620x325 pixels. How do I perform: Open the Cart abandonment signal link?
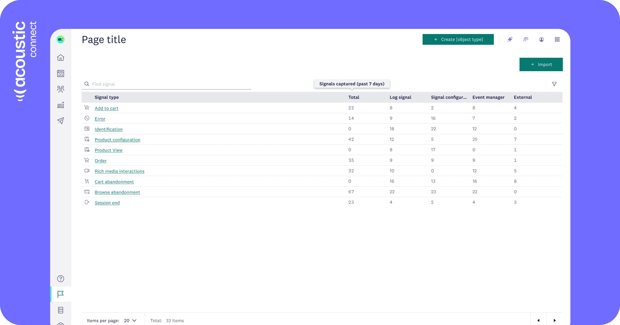coord(114,182)
